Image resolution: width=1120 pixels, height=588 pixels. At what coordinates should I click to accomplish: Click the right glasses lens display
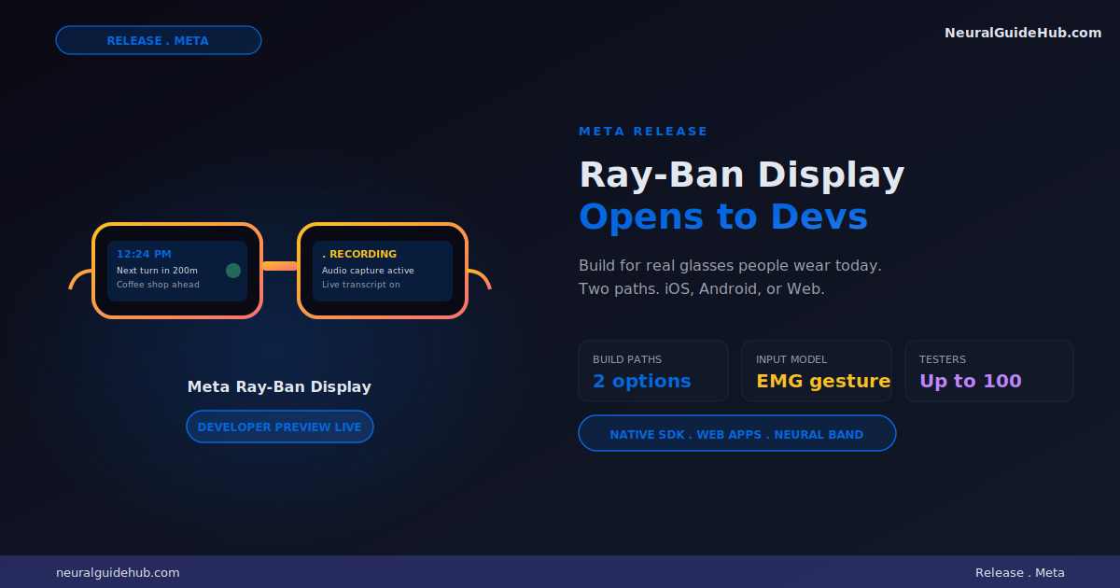[383, 271]
